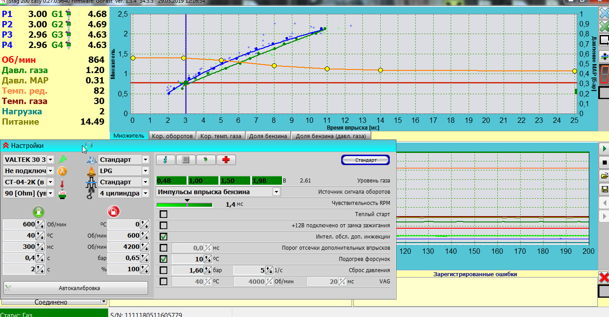Viewport: 609px width, 317px height.
Task: Open the 4 цилиндра cylinder count dropdown
Action: click(x=145, y=193)
